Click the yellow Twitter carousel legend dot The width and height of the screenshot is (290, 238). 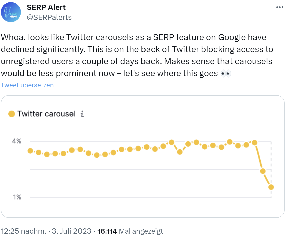[11, 114]
